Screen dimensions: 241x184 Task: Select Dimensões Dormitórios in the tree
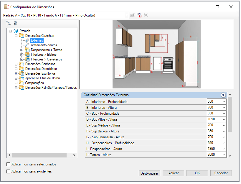click(40, 69)
